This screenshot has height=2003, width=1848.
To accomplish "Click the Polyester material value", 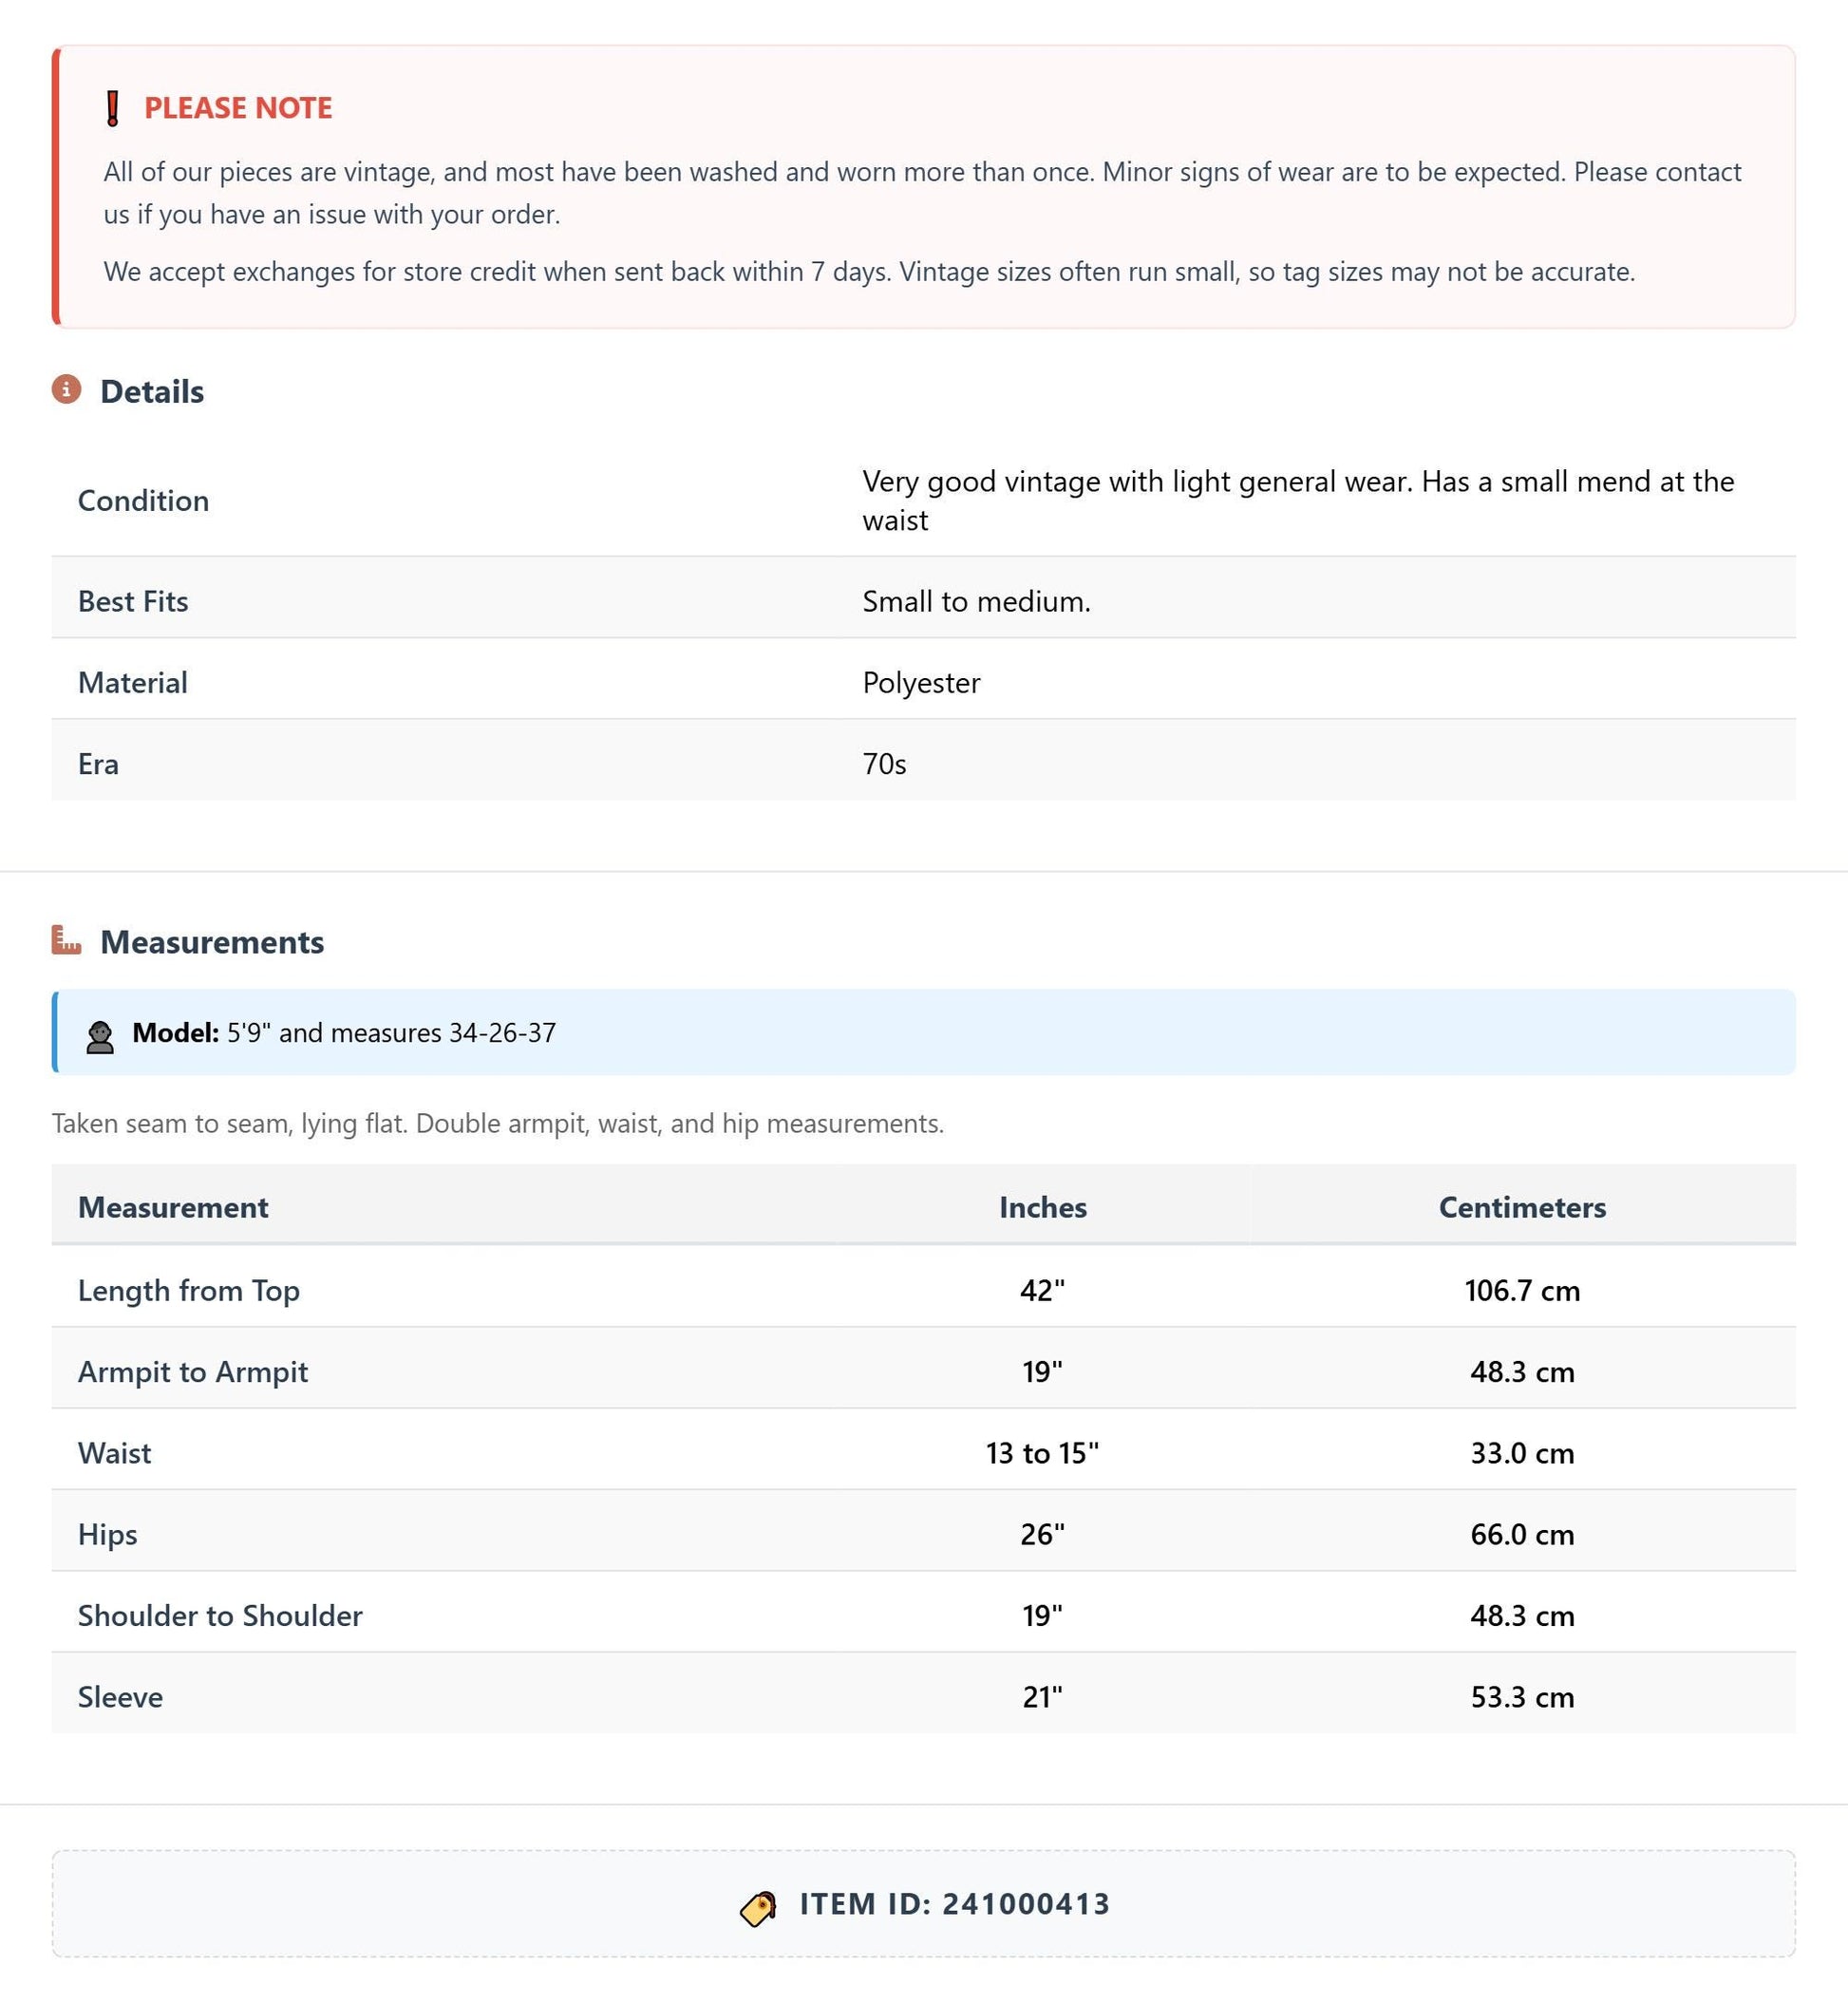I will coord(921,682).
